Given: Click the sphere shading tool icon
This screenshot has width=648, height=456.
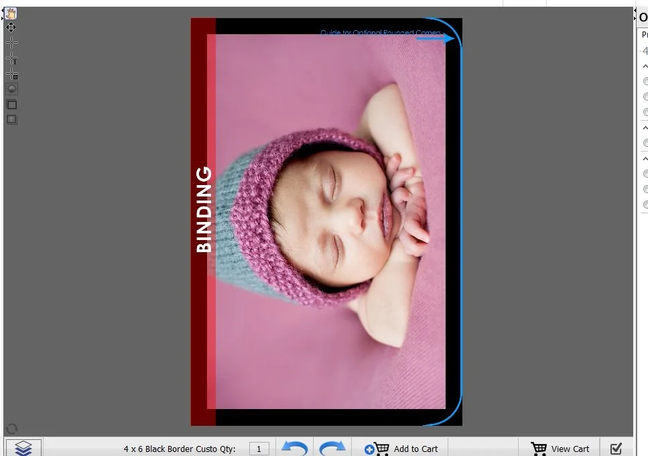Looking at the screenshot, I should pyautogui.click(x=11, y=89).
